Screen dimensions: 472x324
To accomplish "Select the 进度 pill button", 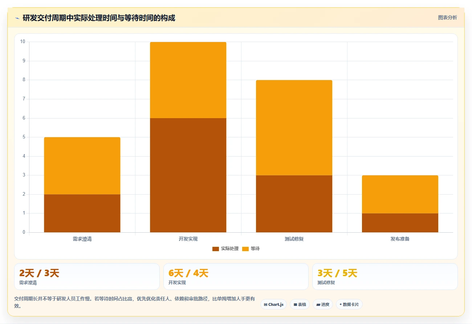I will tap(322, 304).
